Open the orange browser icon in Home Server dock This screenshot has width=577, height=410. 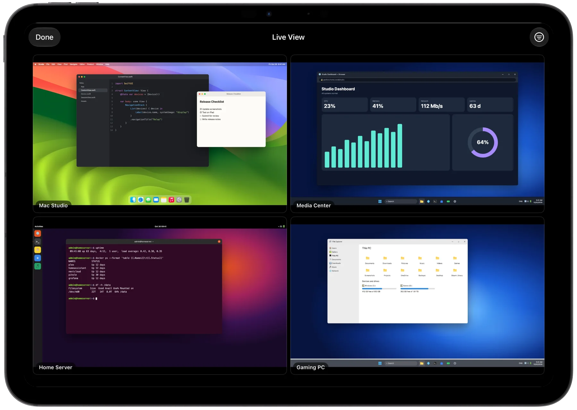click(38, 233)
